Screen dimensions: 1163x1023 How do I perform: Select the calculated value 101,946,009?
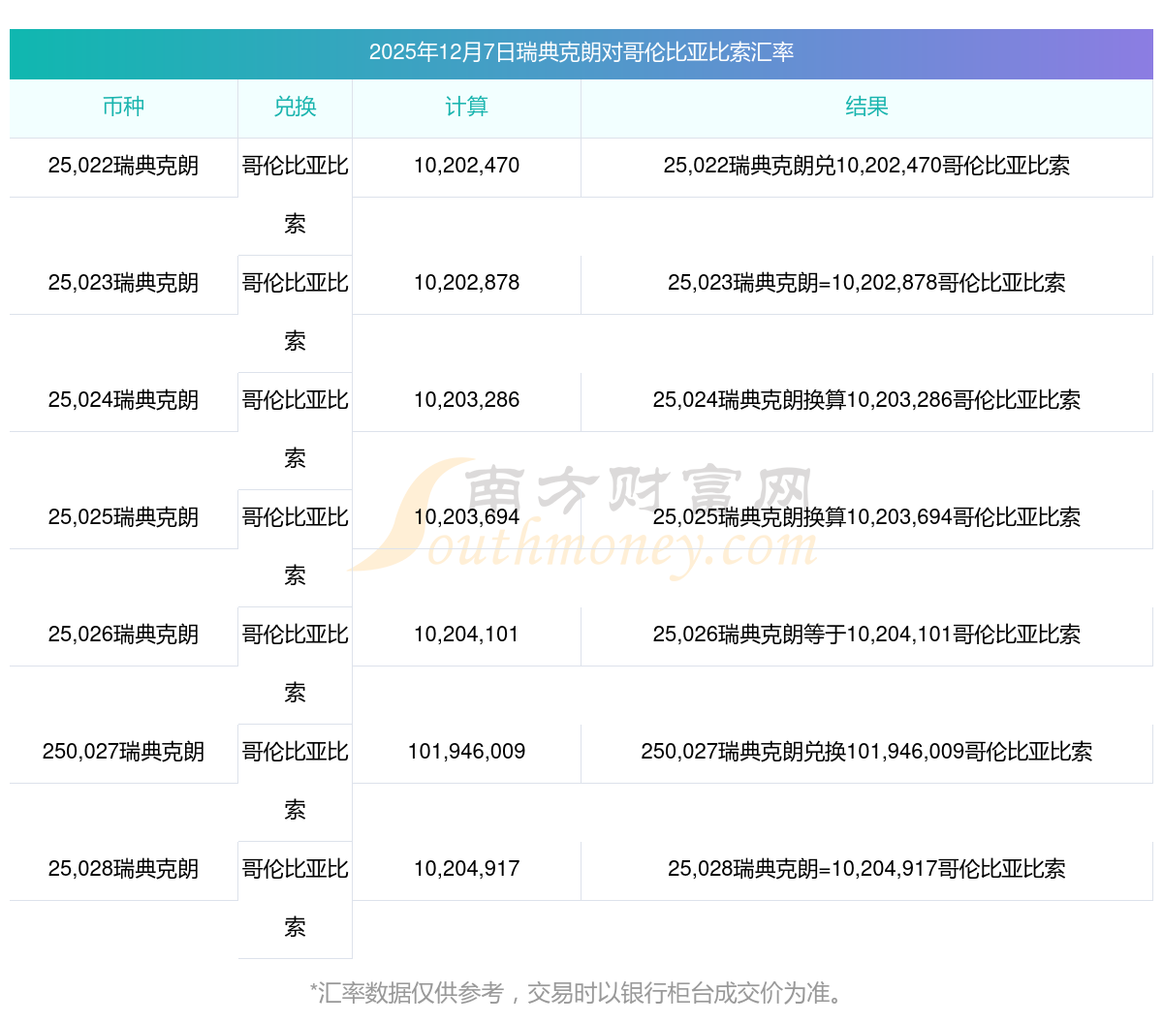click(466, 752)
